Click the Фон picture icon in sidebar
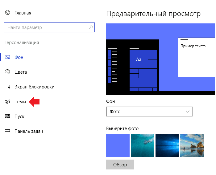Screen dimensions: 216x175 click(7, 57)
